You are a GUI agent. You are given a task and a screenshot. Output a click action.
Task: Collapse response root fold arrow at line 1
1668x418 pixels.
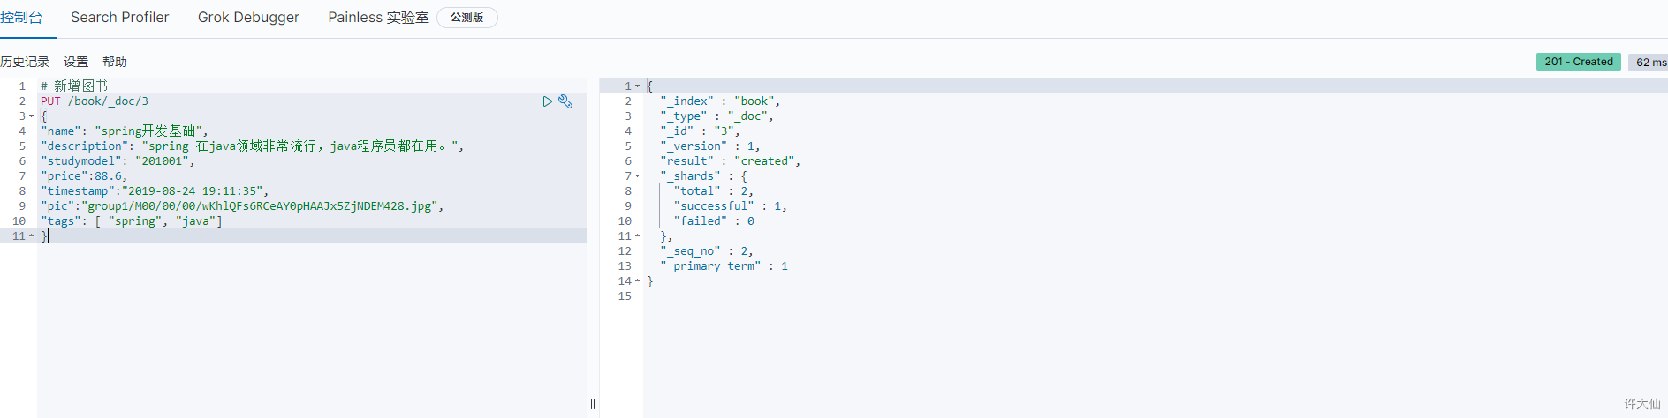[637, 86]
